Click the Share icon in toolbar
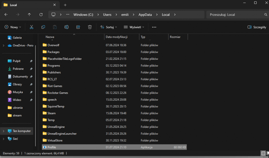This screenshot has height=158, width=269. tap(78, 27)
